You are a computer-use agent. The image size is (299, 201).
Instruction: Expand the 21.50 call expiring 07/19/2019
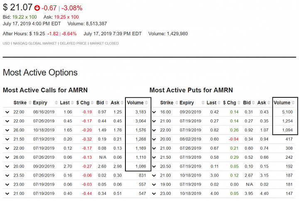coord(7,139)
